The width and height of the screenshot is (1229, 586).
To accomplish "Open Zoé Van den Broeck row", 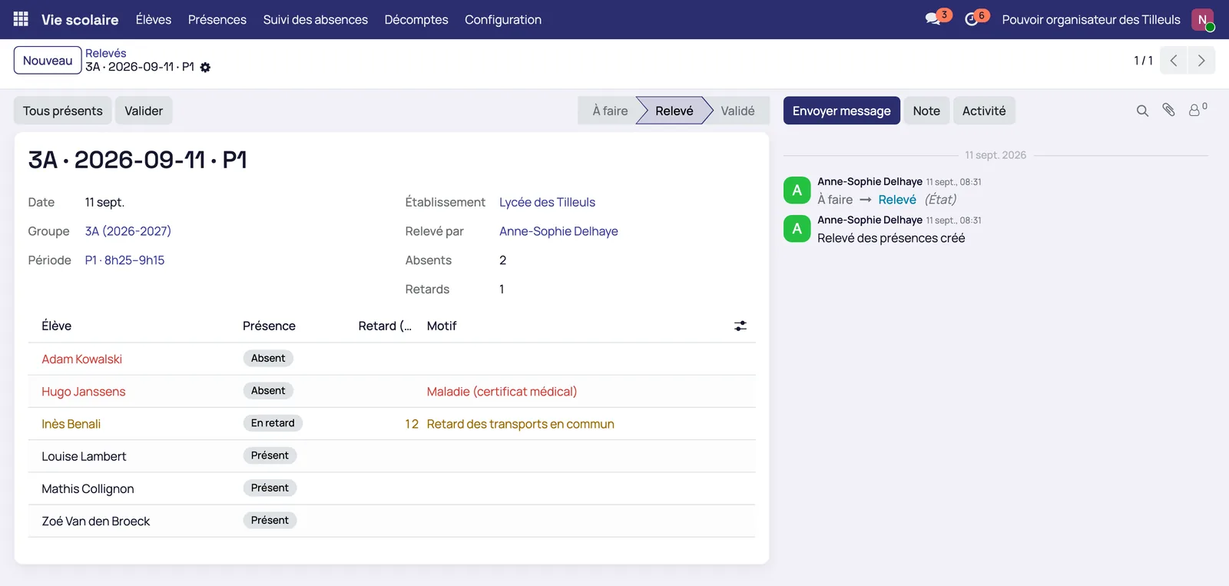I will coord(392,521).
